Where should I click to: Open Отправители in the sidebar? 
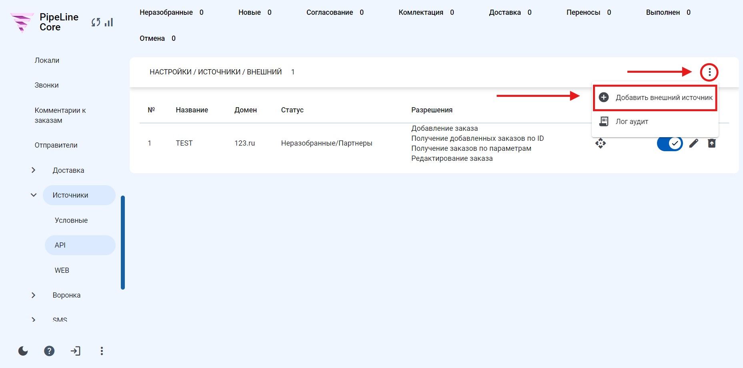(x=56, y=145)
